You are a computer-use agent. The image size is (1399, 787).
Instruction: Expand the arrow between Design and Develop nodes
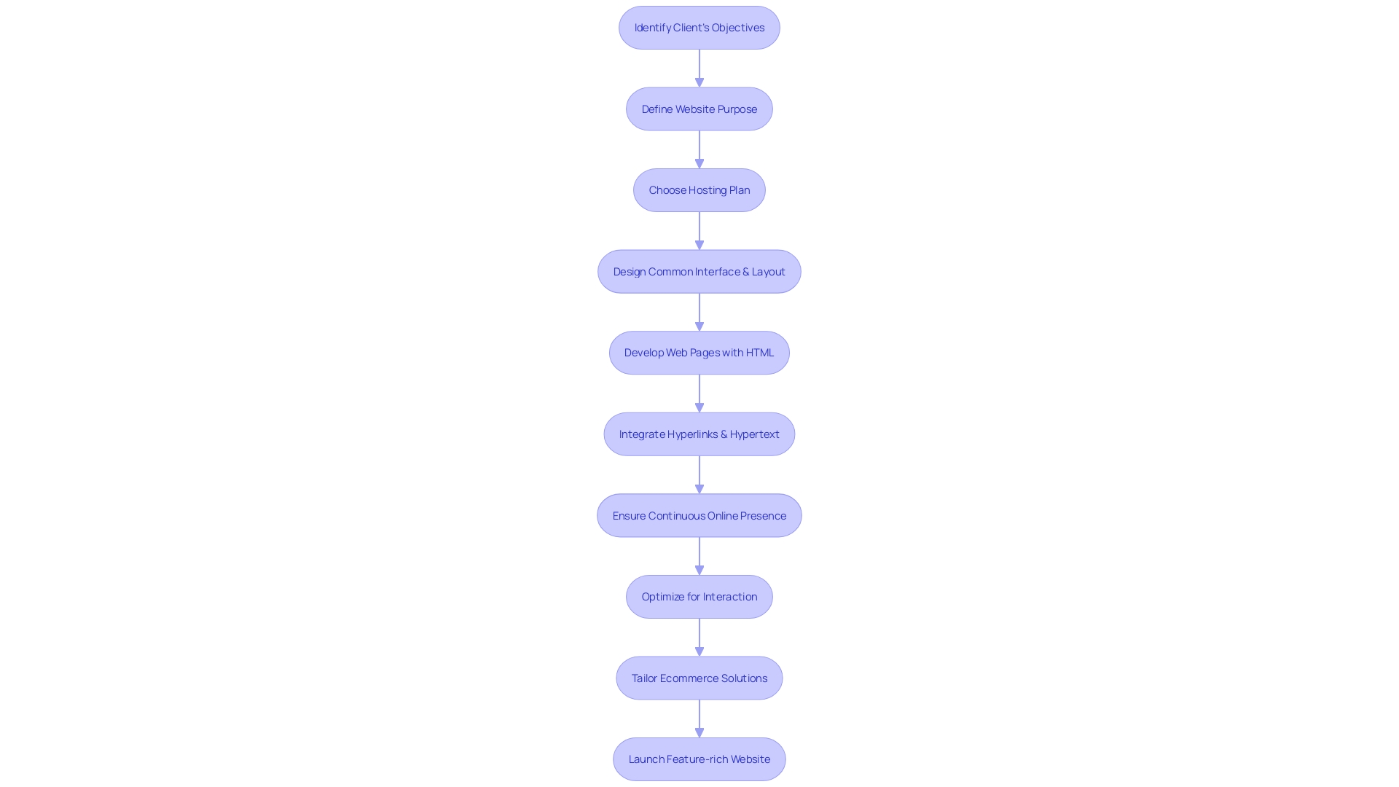(x=699, y=311)
